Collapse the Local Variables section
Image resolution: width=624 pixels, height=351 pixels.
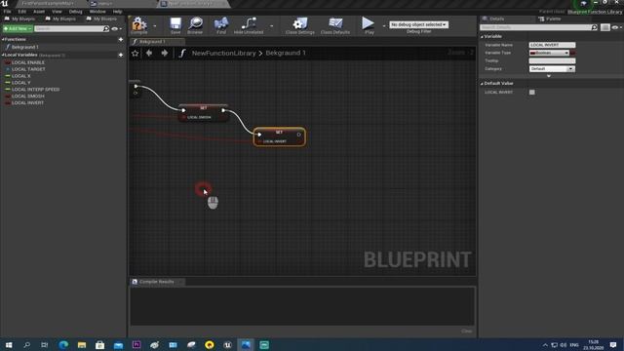click(x=3, y=55)
